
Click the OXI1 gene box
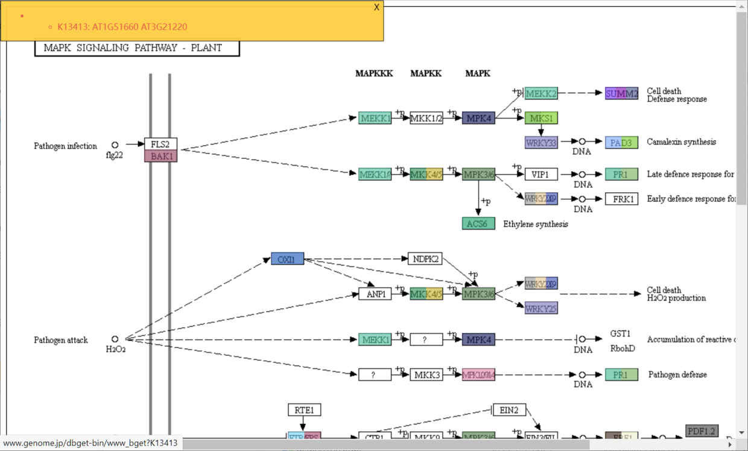(x=287, y=259)
